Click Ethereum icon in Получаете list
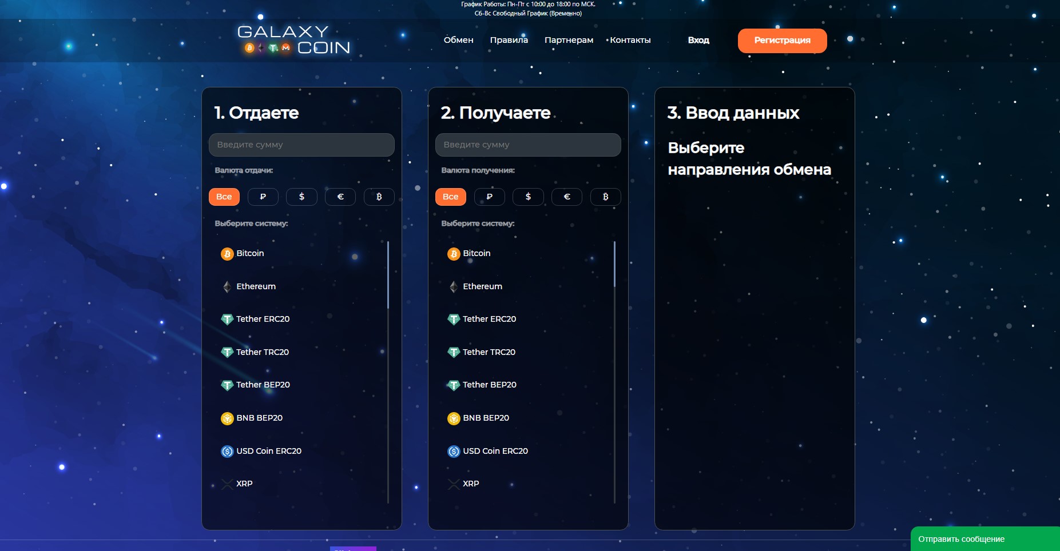The width and height of the screenshot is (1060, 551). click(x=454, y=287)
